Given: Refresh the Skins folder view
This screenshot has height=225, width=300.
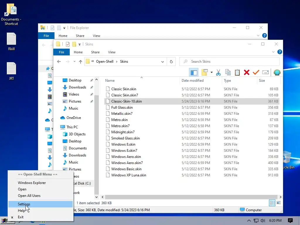Looking at the screenshot, I should click(171, 62).
